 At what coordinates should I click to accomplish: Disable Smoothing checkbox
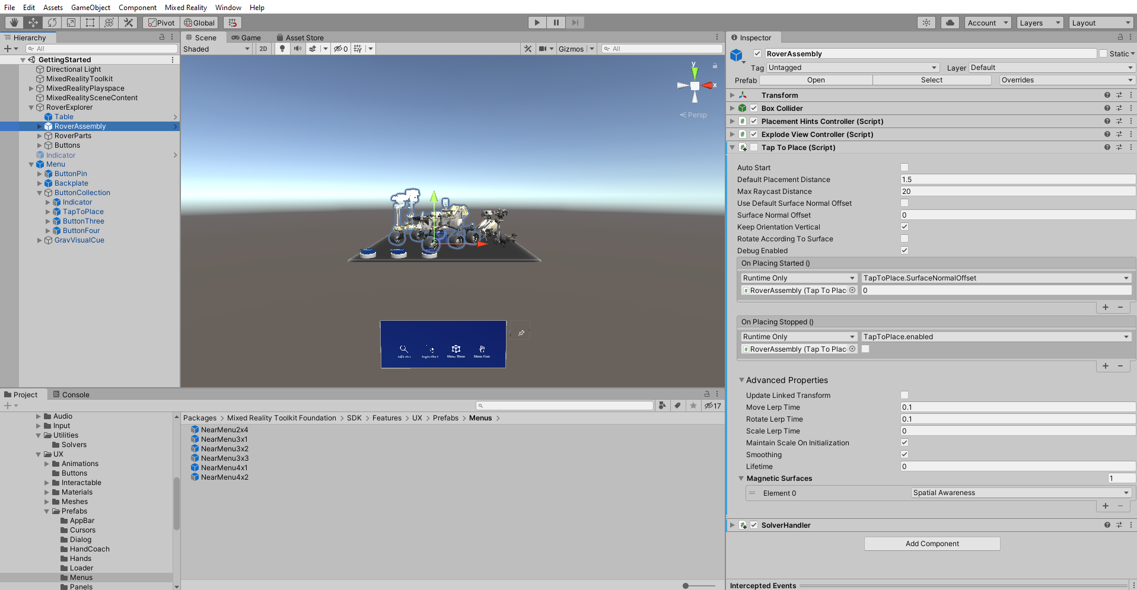[904, 454]
